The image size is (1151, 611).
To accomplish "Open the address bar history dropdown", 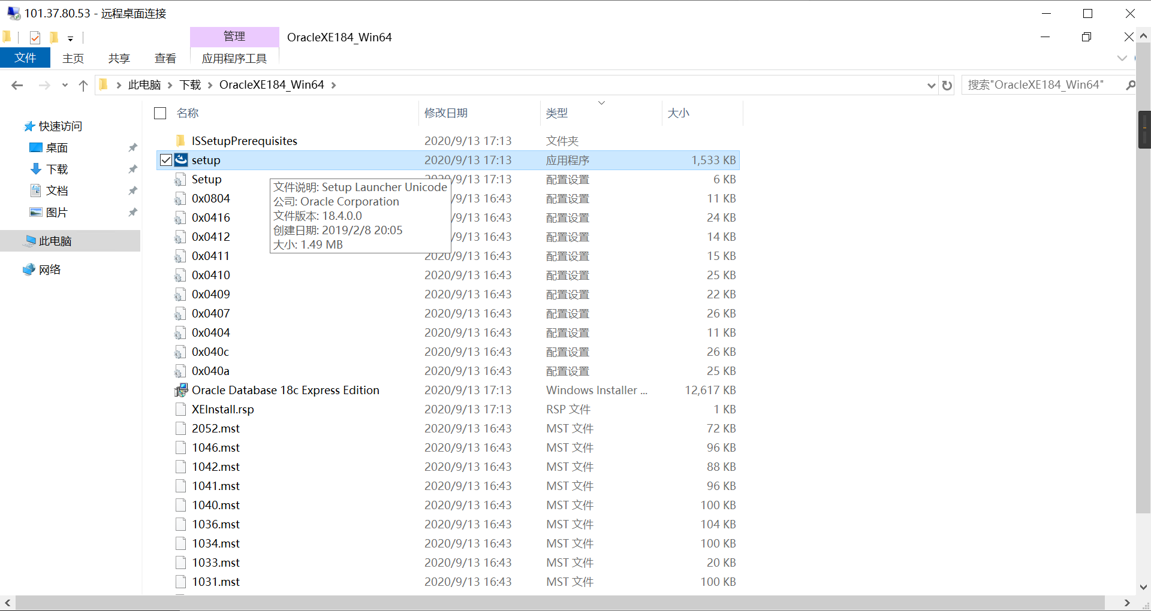I will click(x=932, y=85).
